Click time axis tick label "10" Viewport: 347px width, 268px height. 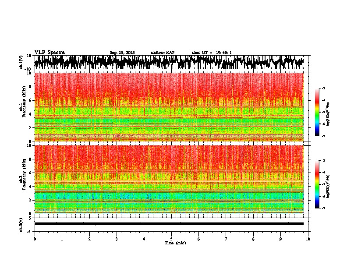[x=308, y=239]
